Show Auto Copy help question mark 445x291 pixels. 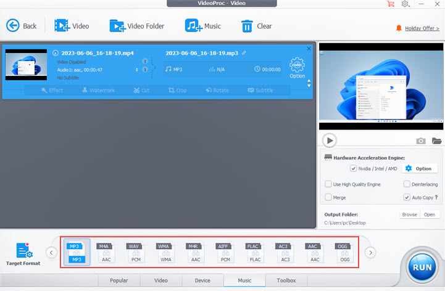[x=436, y=197]
